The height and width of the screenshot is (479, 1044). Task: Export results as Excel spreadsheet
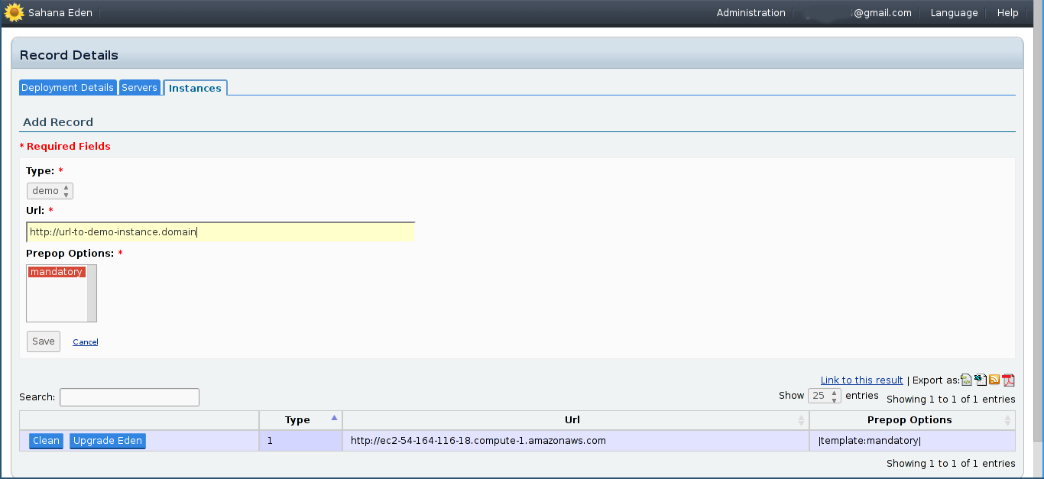click(981, 380)
